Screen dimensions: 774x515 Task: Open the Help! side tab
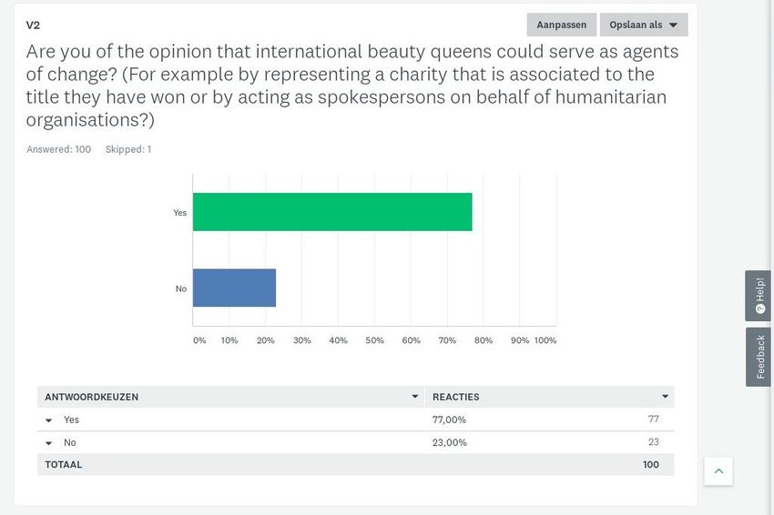[758, 296]
